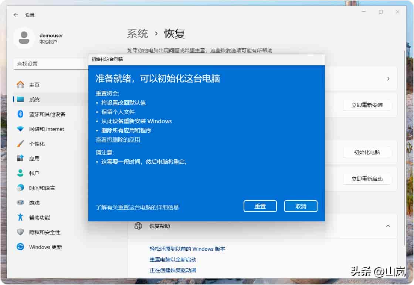Click the 恢复帮助 globe icon
414x285 pixels.
click(138, 226)
